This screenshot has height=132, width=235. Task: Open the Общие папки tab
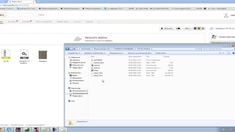[62, 22]
